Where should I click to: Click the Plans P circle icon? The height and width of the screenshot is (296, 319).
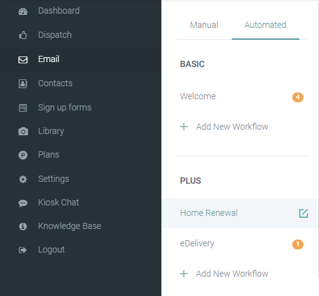point(23,155)
